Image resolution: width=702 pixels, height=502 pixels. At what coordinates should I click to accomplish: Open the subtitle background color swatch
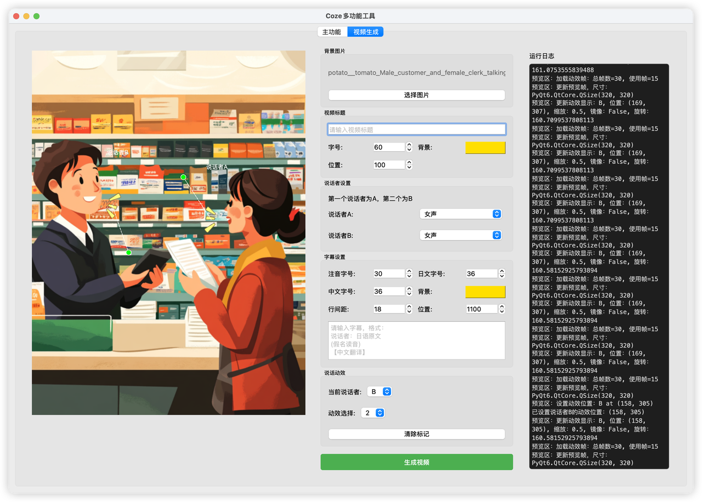point(485,292)
